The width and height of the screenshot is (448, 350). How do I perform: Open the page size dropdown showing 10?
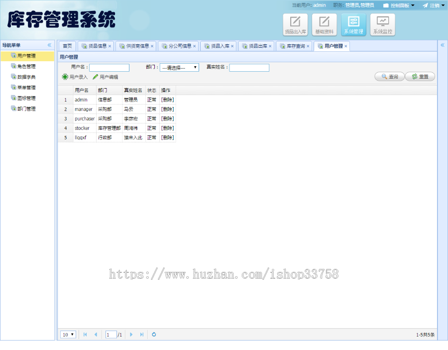pyautogui.click(x=68, y=334)
